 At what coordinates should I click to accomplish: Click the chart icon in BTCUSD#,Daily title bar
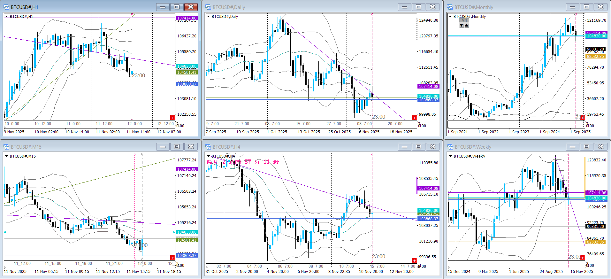pyautogui.click(x=208, y=7)
